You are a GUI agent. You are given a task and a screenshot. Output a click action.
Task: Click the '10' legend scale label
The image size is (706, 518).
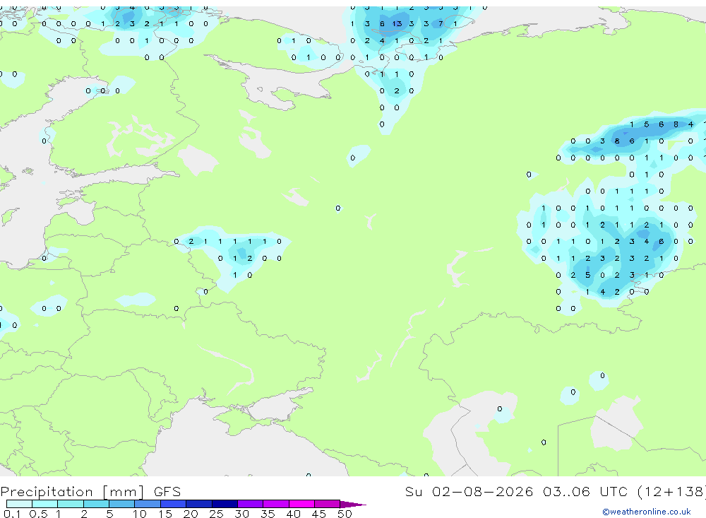coord(139,514)
